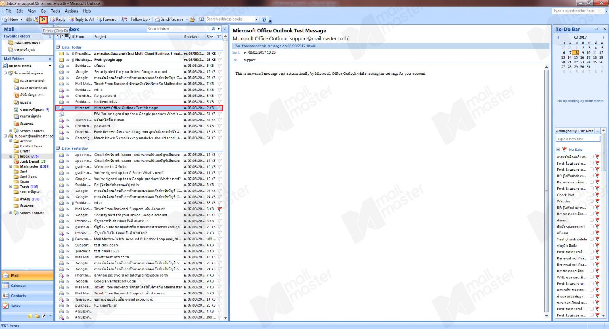The width and height of the screenshot is (609, 329).
Task: Click the Print toolbar icon
Action: [x=29, y=19]
